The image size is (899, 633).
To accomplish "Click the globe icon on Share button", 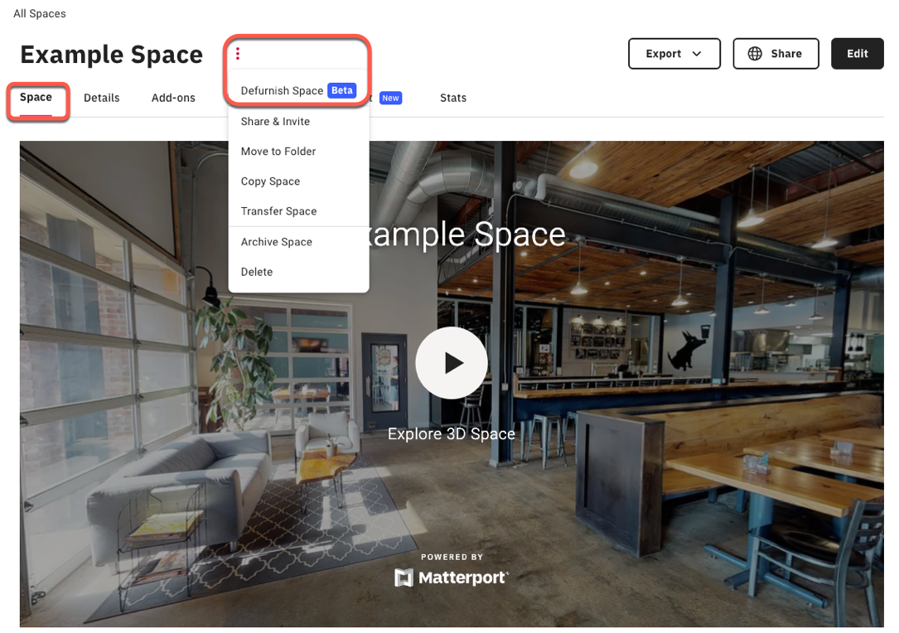I will pyautogui.click(x=755, y=53).
